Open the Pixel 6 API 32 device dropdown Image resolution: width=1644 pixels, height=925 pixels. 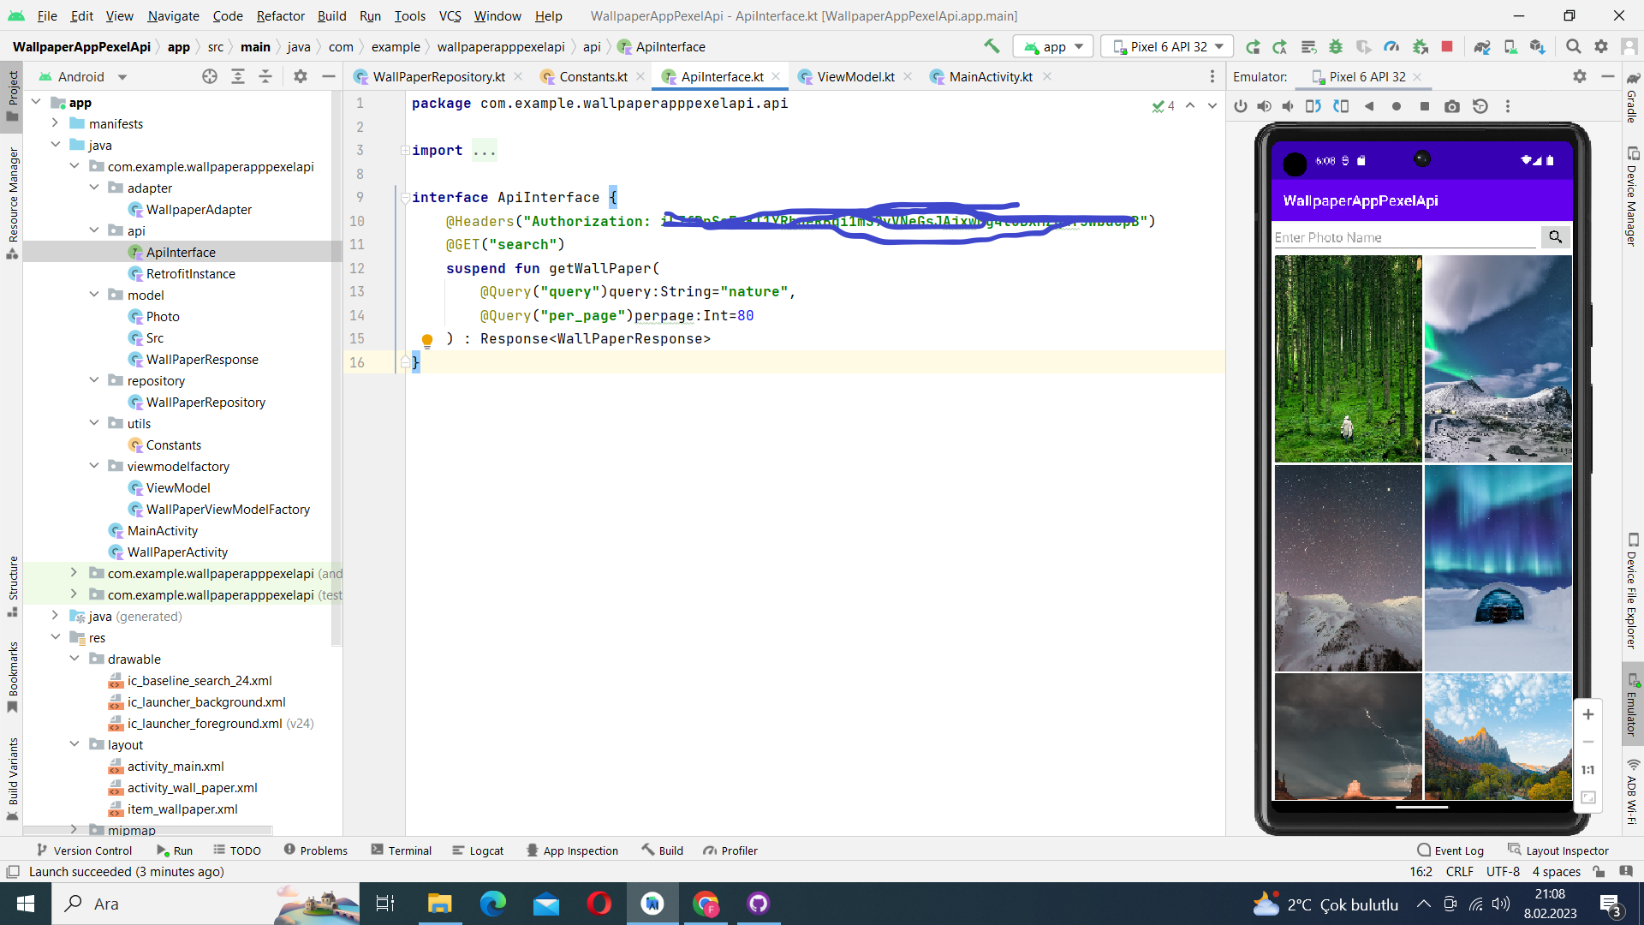pyautogui.click(x=1166, y=46)
